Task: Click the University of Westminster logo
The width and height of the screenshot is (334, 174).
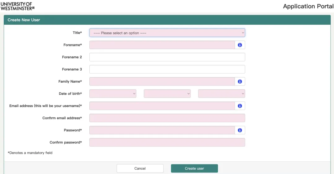Action: click(17, 6)
